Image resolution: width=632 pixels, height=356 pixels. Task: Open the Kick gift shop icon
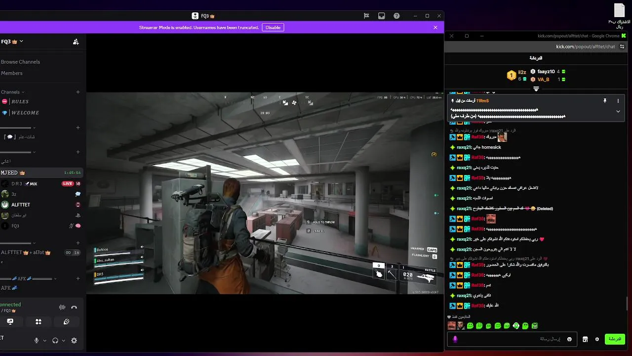tap(585, 339)
